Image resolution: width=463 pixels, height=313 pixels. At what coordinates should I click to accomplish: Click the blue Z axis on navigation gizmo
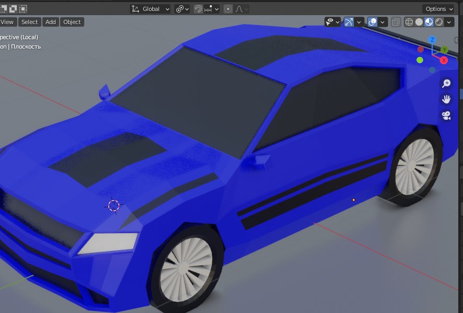coord(432,40)
